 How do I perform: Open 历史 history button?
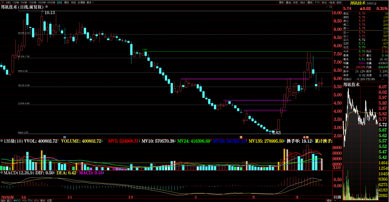[x=295, y=2]
